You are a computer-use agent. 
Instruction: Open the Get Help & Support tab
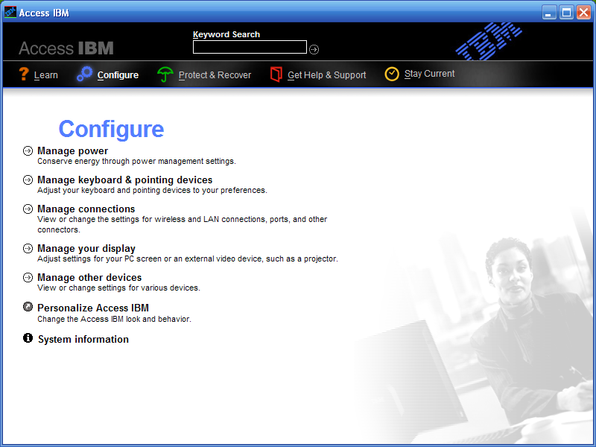[326, 75]
